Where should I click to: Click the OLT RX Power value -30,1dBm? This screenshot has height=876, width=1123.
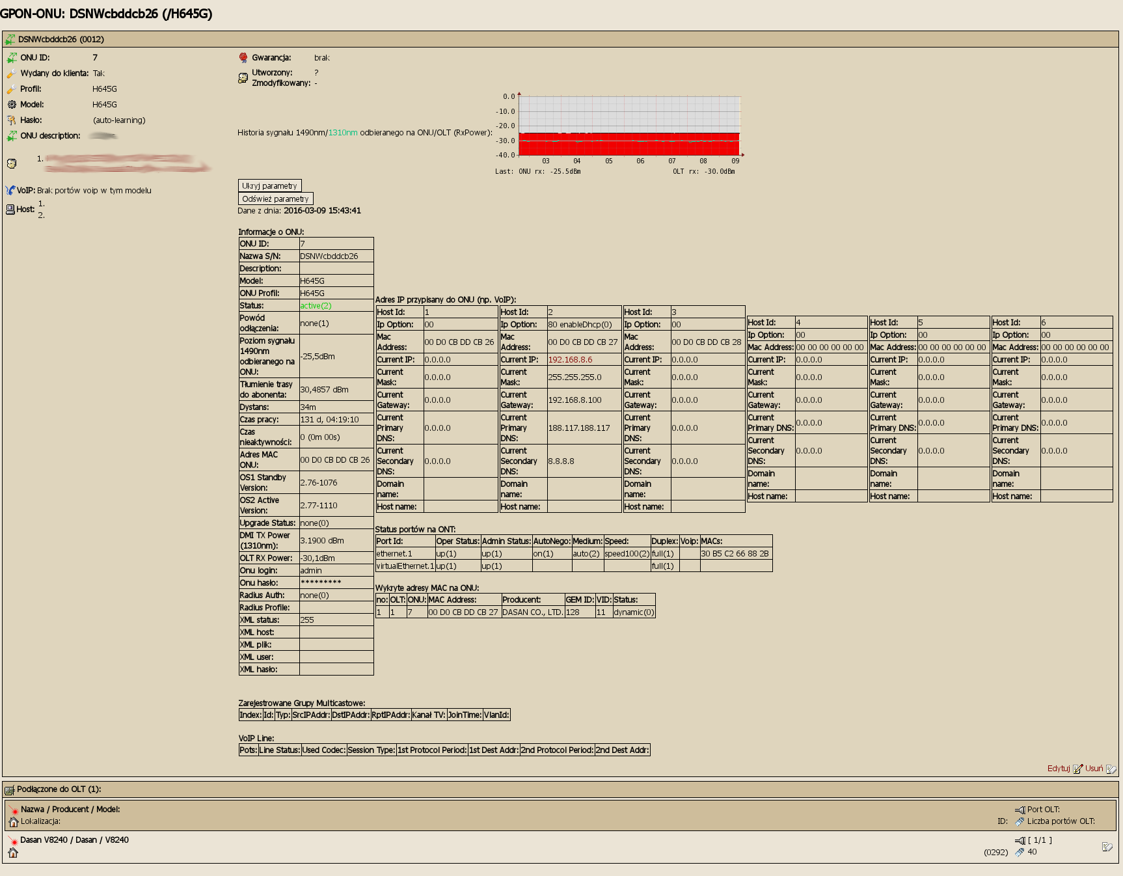[x=318, y=558]
